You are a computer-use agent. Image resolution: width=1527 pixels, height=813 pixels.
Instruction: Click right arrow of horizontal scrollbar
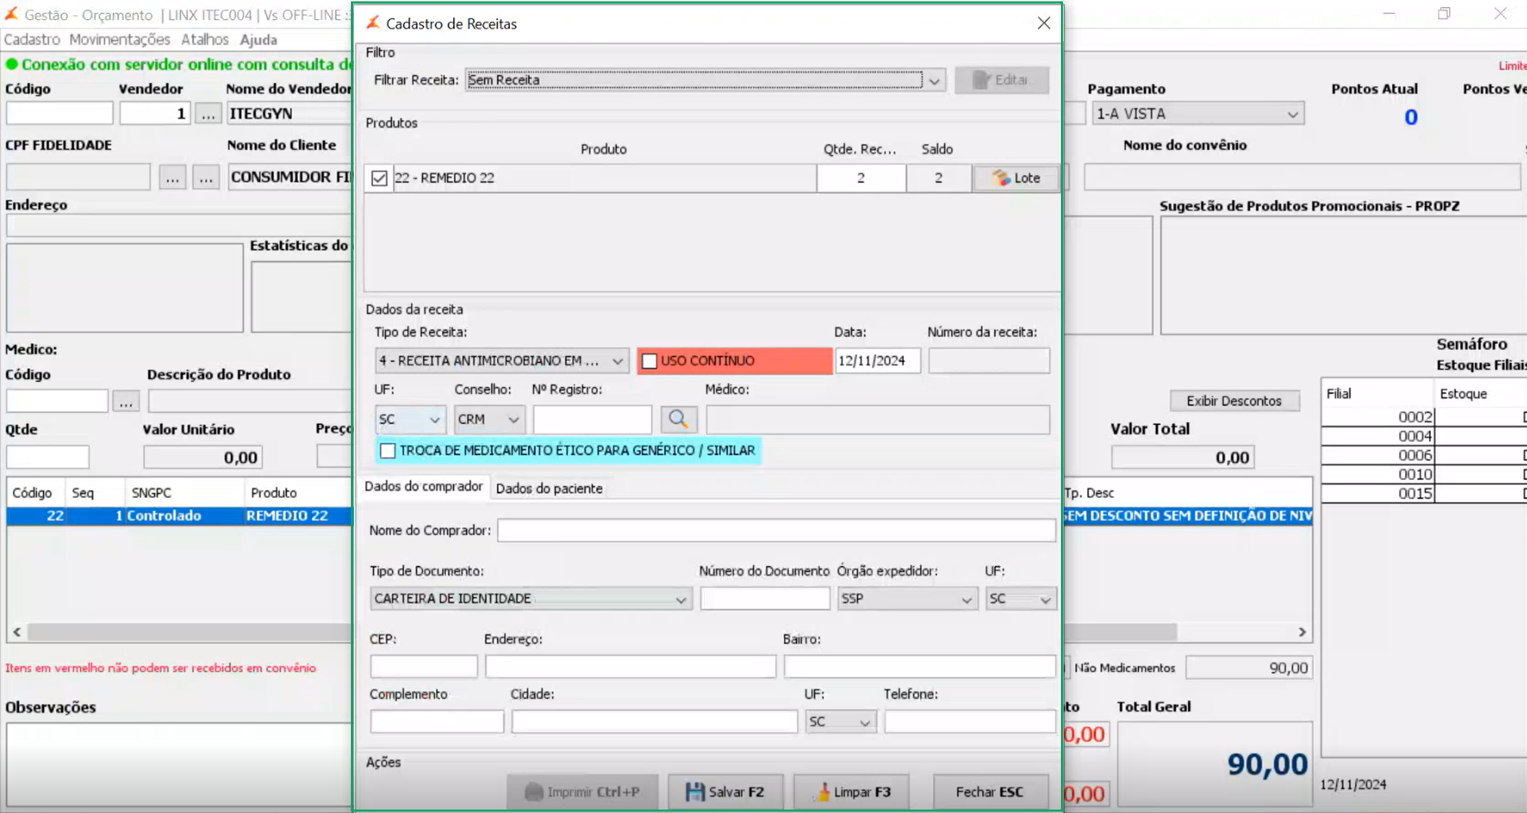coord(1302,632)
